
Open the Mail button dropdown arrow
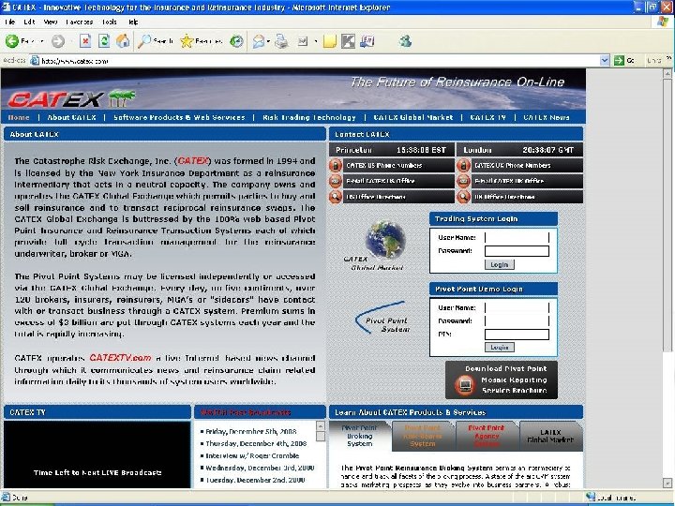coord(268,41)
